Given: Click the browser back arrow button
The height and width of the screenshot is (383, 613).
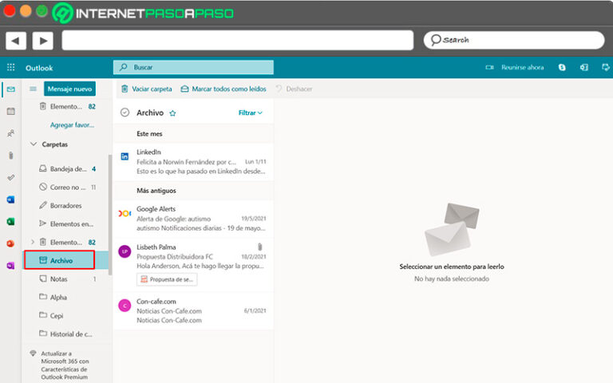Looking at the screenshot, I should coord(16,40).
